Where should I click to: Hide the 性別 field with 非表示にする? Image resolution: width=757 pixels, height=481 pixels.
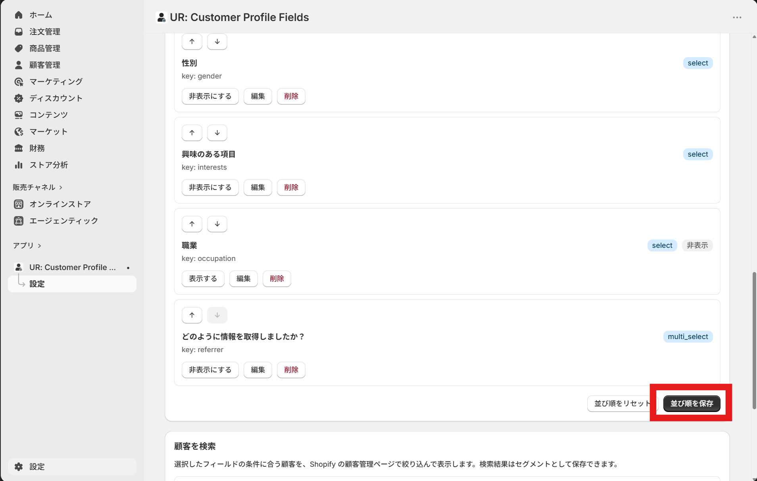tap(210, 96)
